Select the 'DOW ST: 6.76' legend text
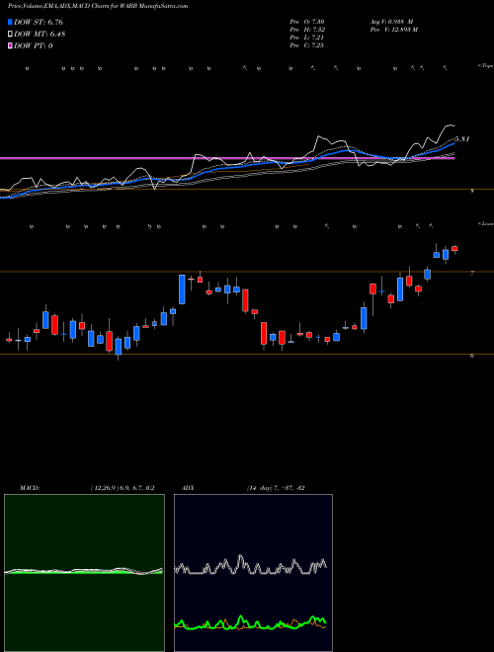Image resolution: width=494 pixels, height=652 pixels. [39, 23]
